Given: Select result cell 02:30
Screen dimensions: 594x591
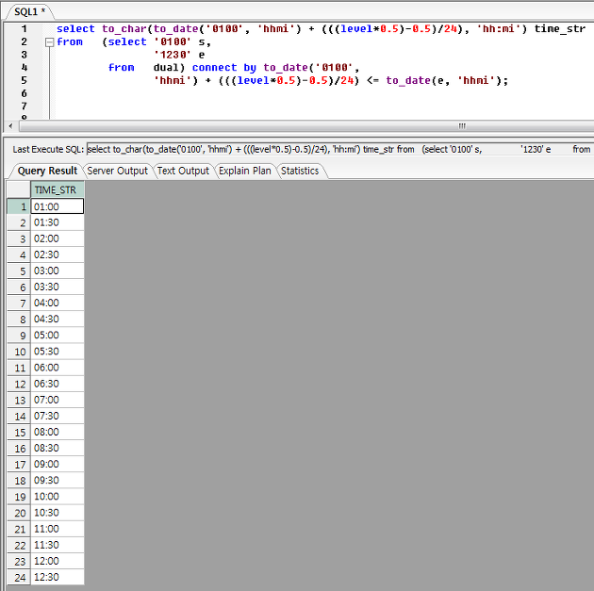Looking at the screenshot, I should [x=58, y=254].
